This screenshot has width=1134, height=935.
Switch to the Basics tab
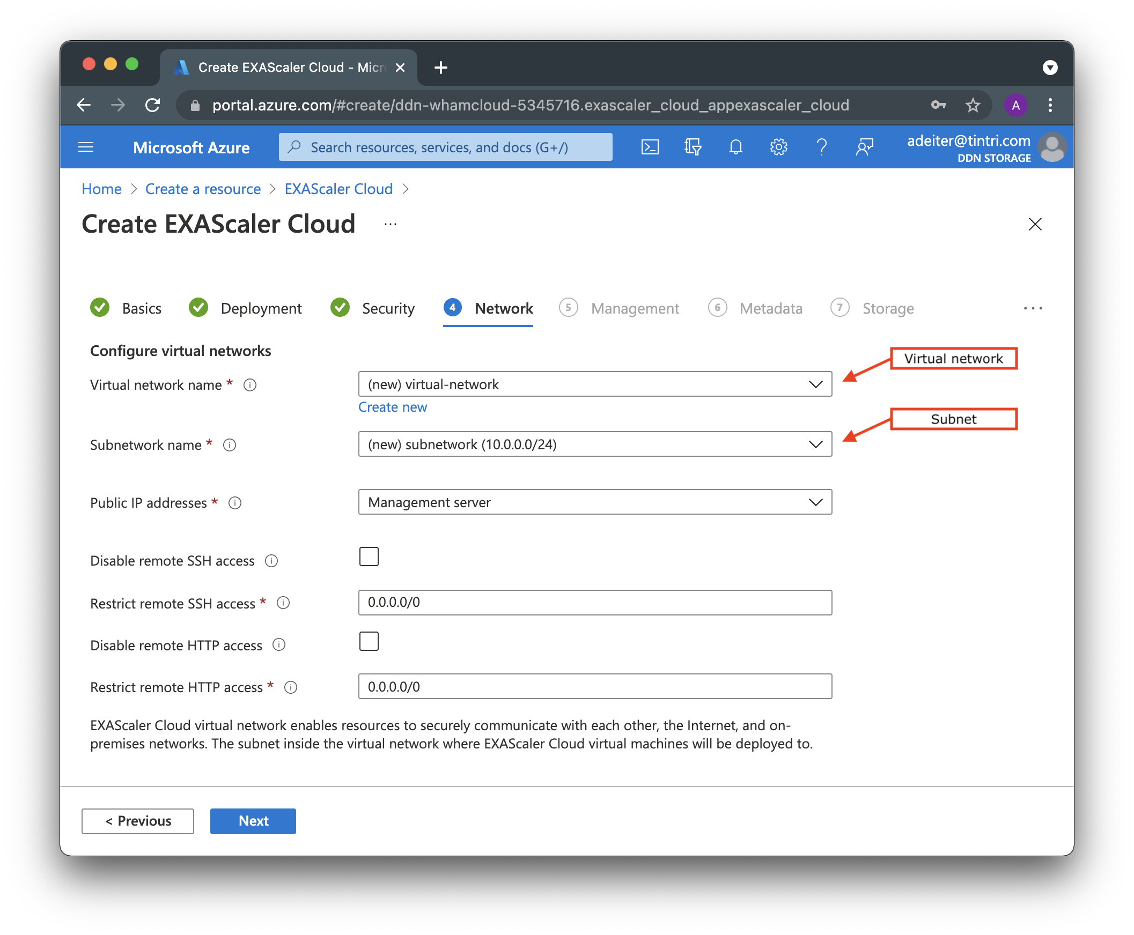(x=141, y=308)
